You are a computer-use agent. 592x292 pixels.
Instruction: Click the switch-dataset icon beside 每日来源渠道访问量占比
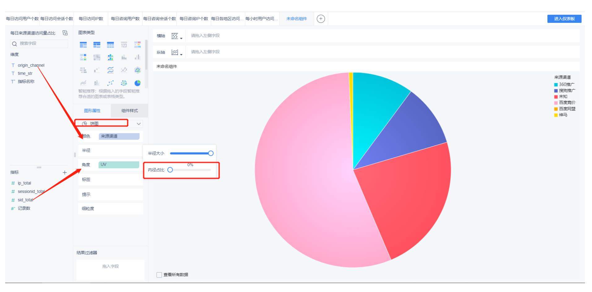coord(65,33)
